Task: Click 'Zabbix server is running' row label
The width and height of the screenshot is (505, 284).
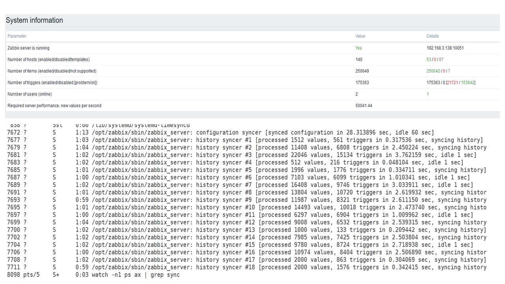Action: (x=28, y=48)
